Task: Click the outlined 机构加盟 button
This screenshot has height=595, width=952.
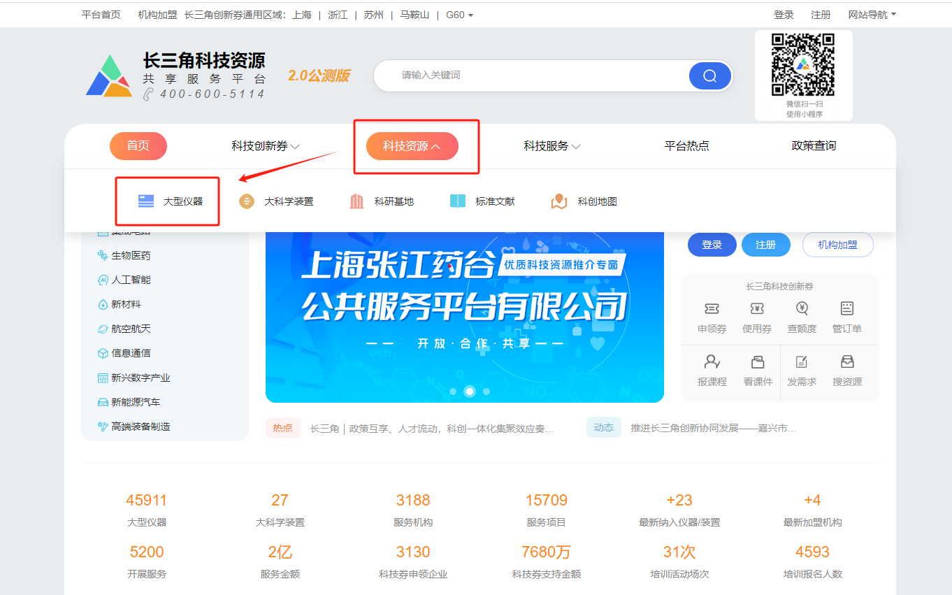Action: click(837, 245)
